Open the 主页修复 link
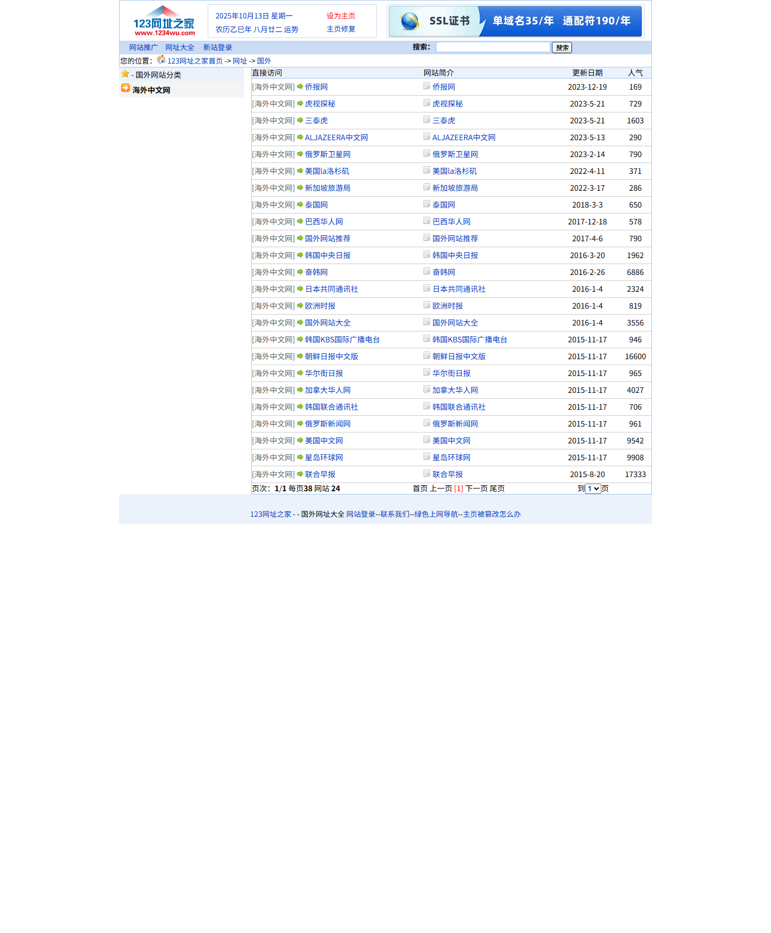The width and height of the screenshot is (771, 933). click(341, 29)
